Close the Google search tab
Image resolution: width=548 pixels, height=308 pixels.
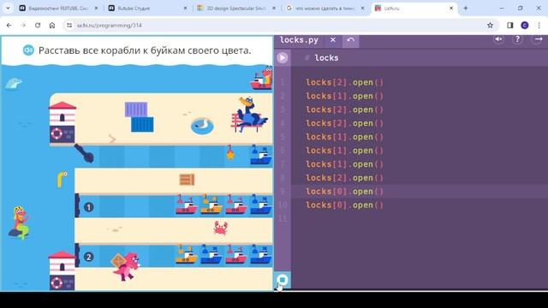click(363, 8)
